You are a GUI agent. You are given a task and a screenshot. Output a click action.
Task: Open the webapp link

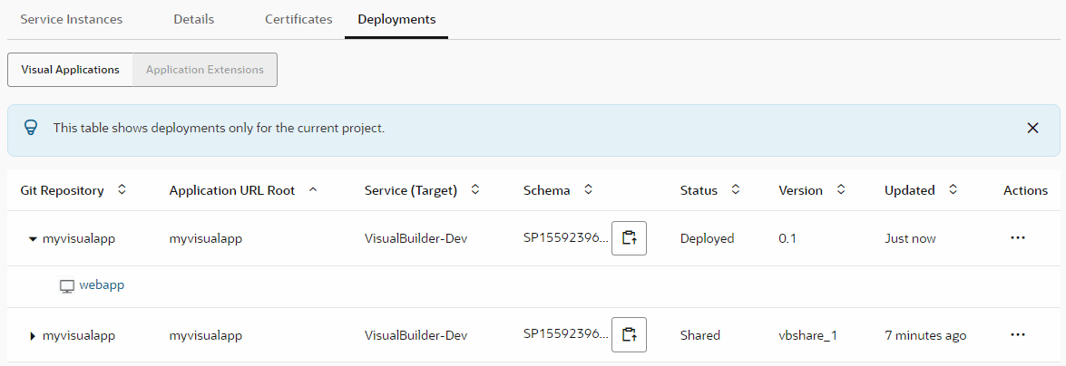tap(102, 285)
